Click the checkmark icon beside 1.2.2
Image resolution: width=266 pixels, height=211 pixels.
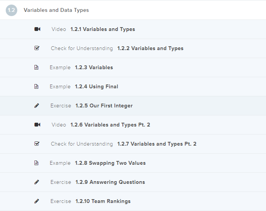pyautogui.click(x=37, y=49)
